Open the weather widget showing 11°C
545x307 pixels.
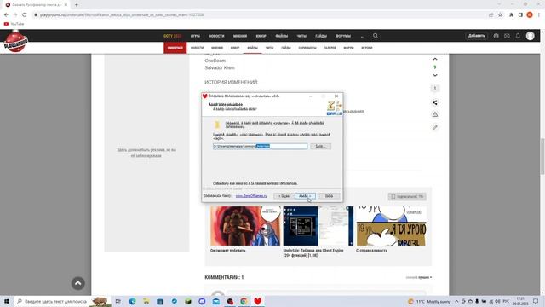point(429,301)
